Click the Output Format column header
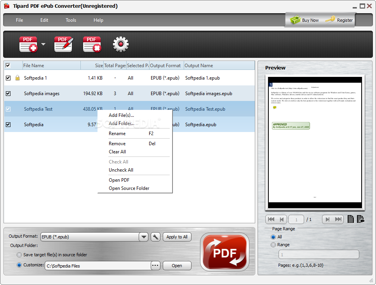The width and height of the screenshot is (376, 285). (x=167, y=66)
